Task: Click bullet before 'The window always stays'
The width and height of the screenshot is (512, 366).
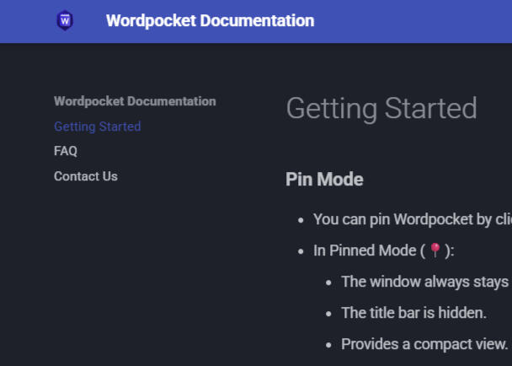Action: 329,283
